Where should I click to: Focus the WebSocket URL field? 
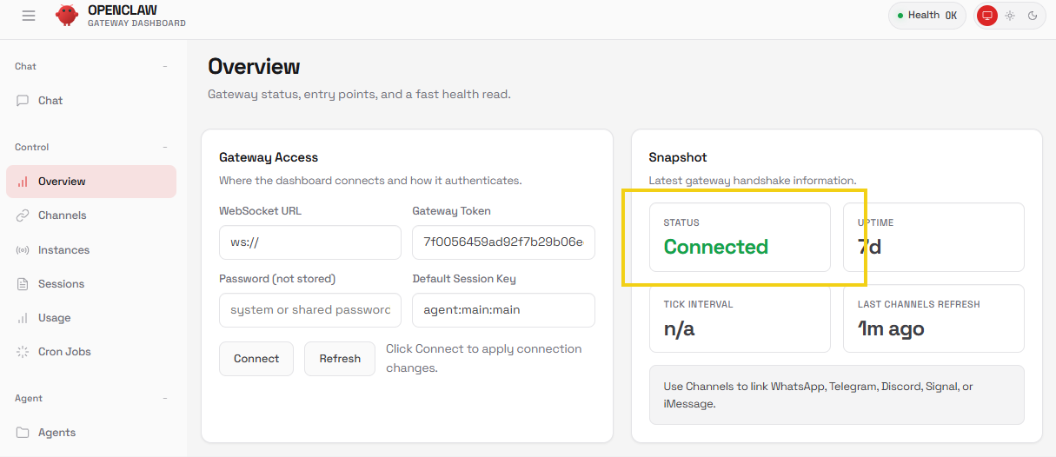[x=310, y=242]
